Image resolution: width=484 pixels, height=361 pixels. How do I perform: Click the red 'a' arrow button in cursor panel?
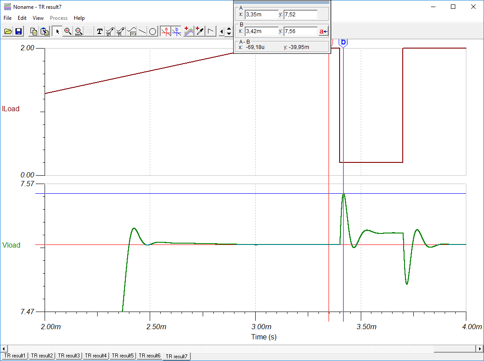click(324, 31)
